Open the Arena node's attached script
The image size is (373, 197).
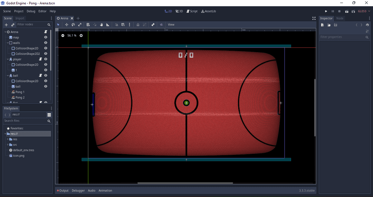coord(45,32)
